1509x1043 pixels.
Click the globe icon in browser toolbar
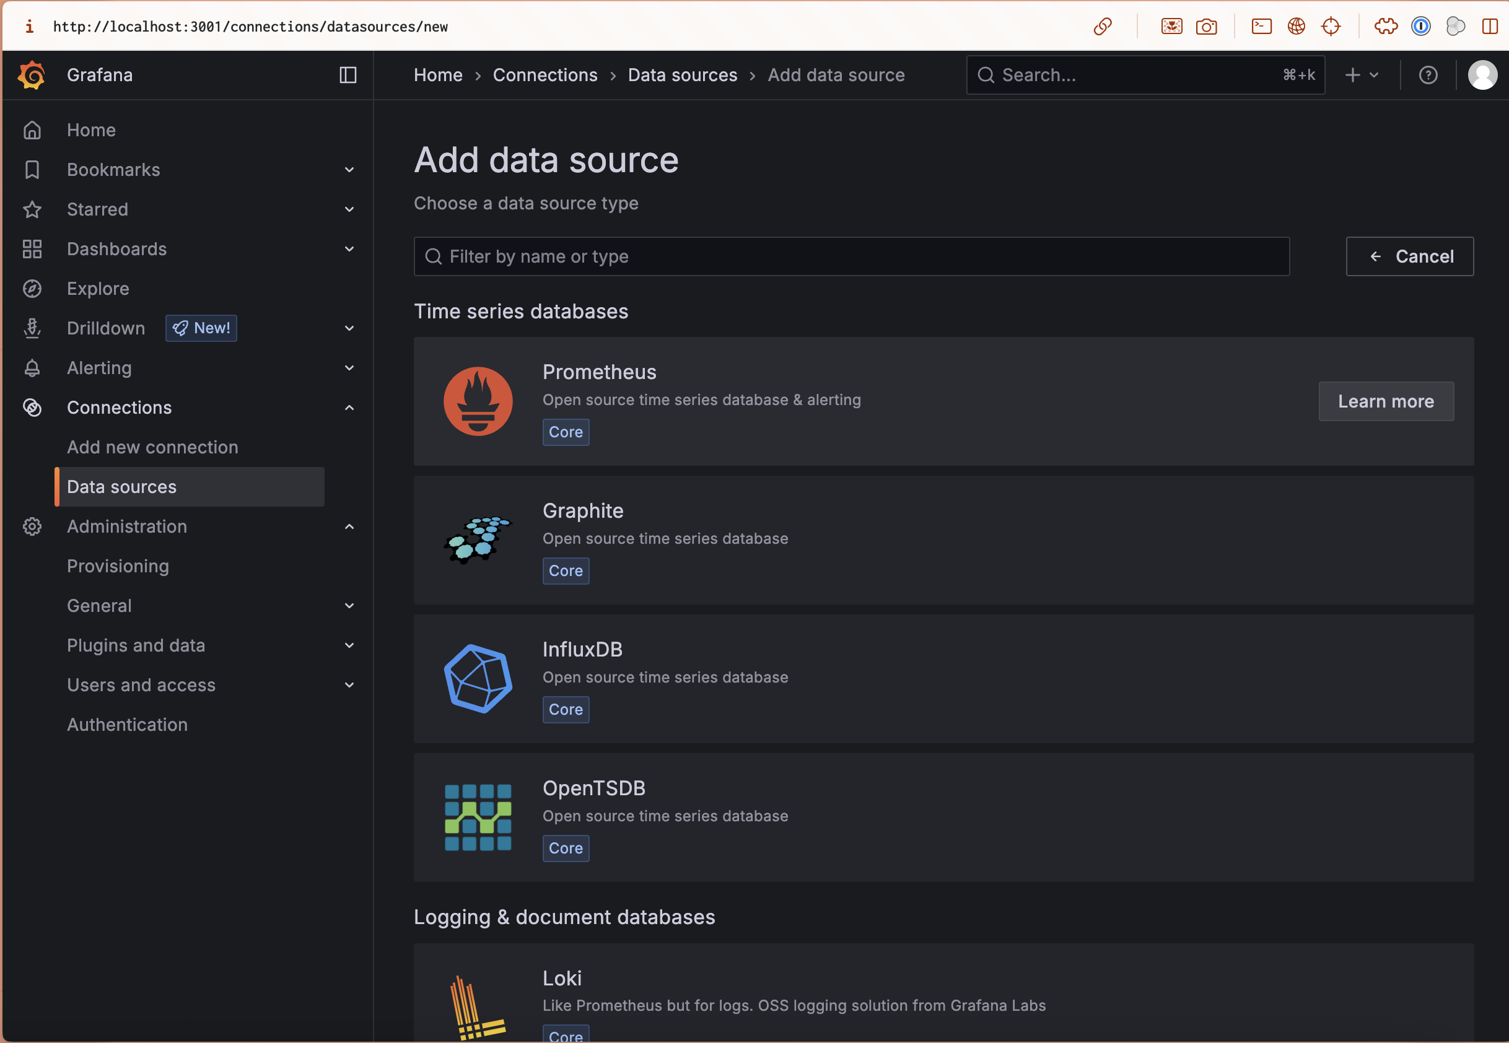pos(1296,26)
